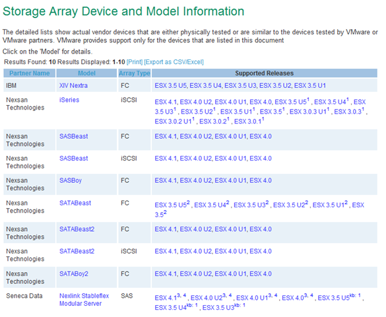
Task: Open the iSCSI SASBeast model link
Action: (x=74, y=158)
